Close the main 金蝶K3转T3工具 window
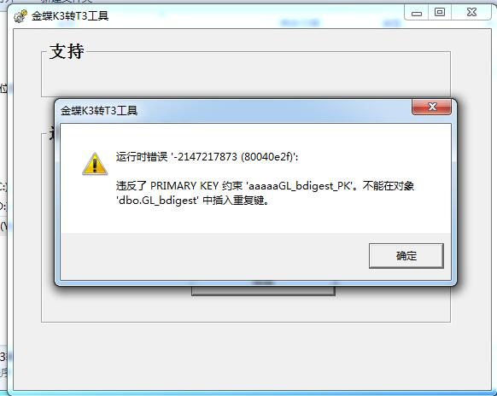This screenshot has width=497, height=396. 471,12
